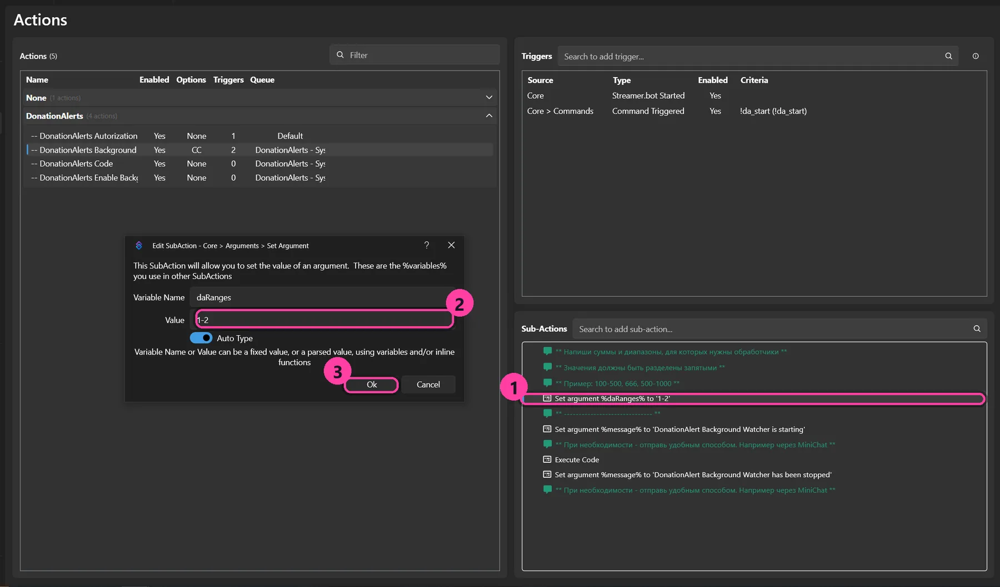Click the comment icon beside 'Пример: 100-500'
The width and height of the screenshot is (1000, 587).
tap(547, 383)
